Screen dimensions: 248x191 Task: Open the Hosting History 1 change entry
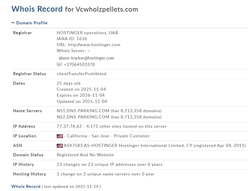(x=105, y=174)
